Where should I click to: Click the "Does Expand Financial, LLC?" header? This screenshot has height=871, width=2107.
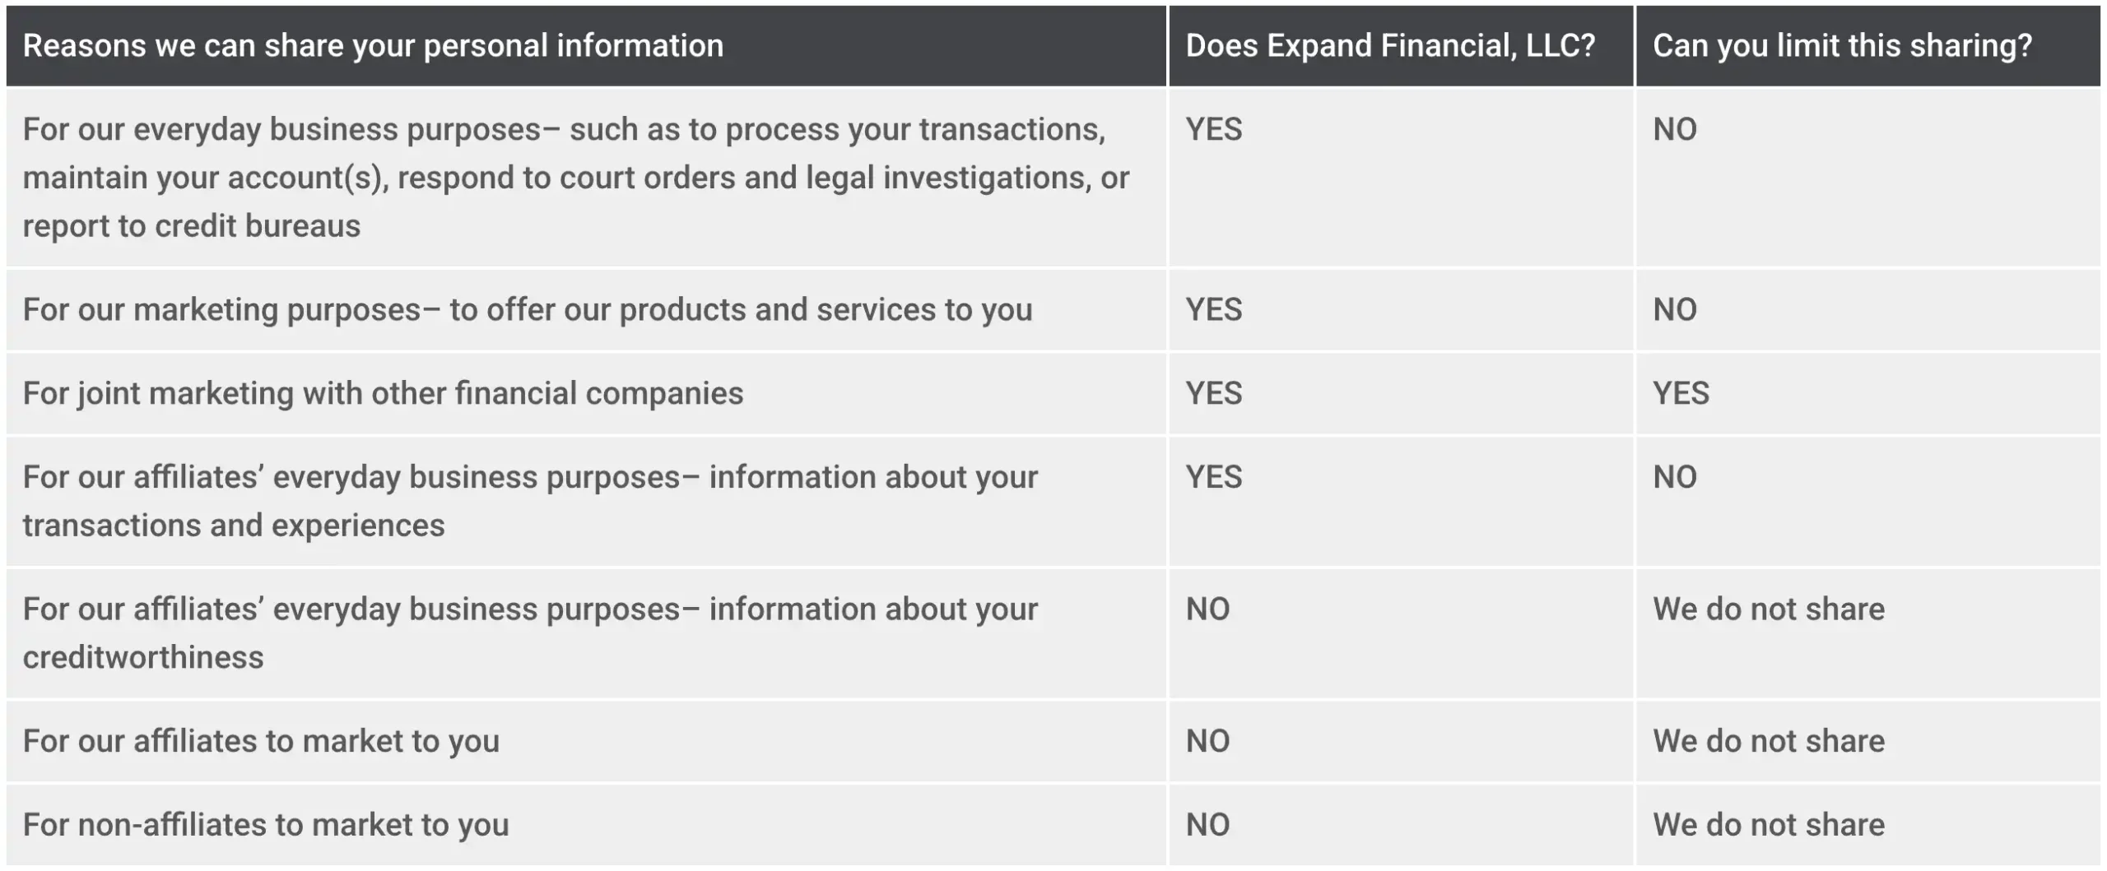tap(1390, 46)
